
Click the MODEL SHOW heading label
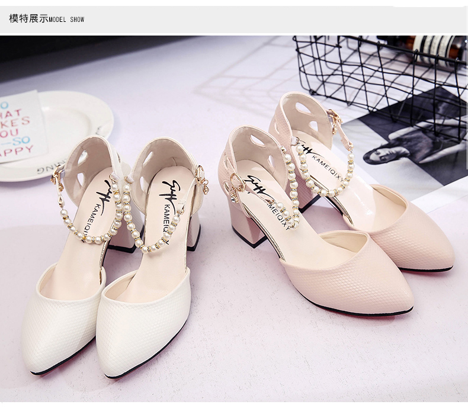tap(66, 20)
